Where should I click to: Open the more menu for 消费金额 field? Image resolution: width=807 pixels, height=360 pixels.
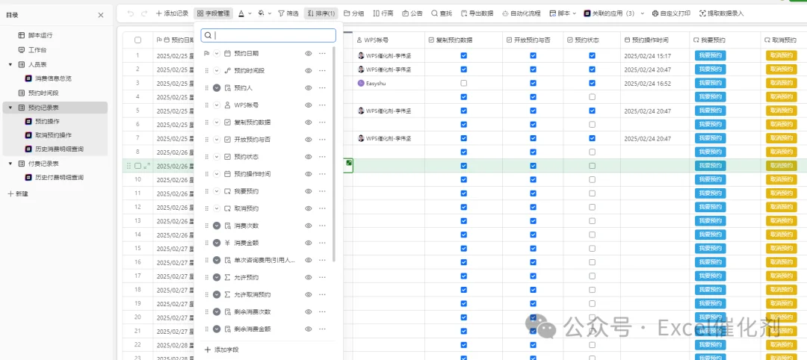pos(322,243)
